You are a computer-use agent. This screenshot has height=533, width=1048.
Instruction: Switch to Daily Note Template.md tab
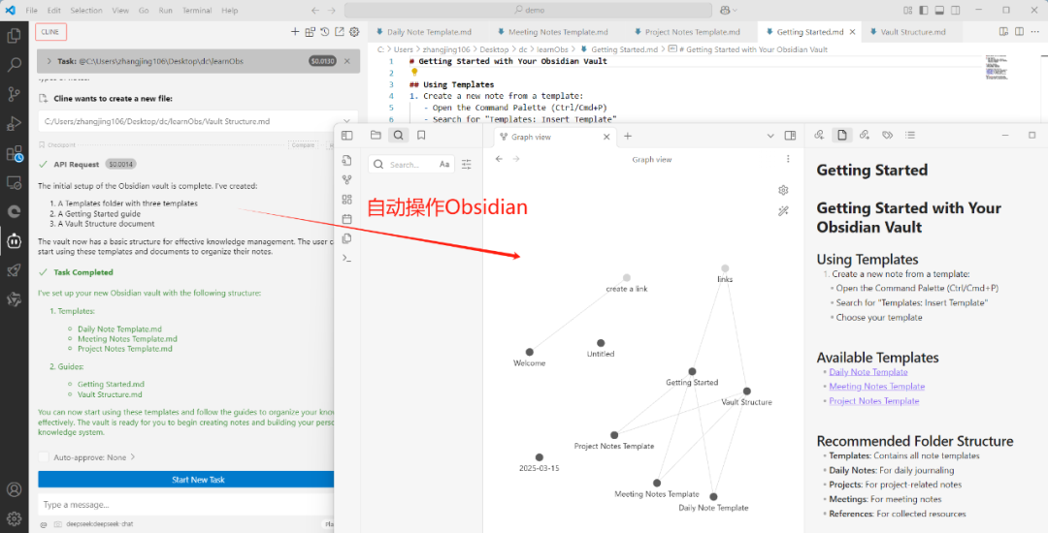click(x=429, y=31)
